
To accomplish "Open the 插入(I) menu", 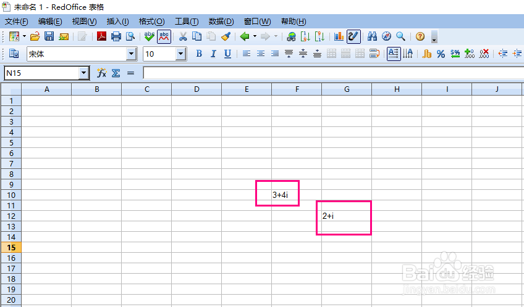I will (x=117, y=22).
